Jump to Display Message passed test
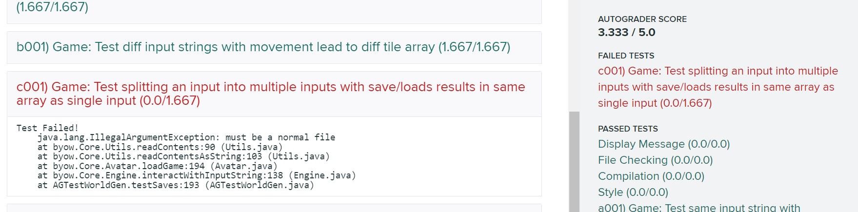 pyautogui.click(x=663, y=144)
